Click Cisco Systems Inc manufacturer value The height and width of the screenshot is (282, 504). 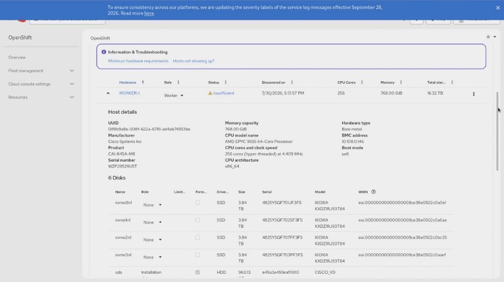125,141
